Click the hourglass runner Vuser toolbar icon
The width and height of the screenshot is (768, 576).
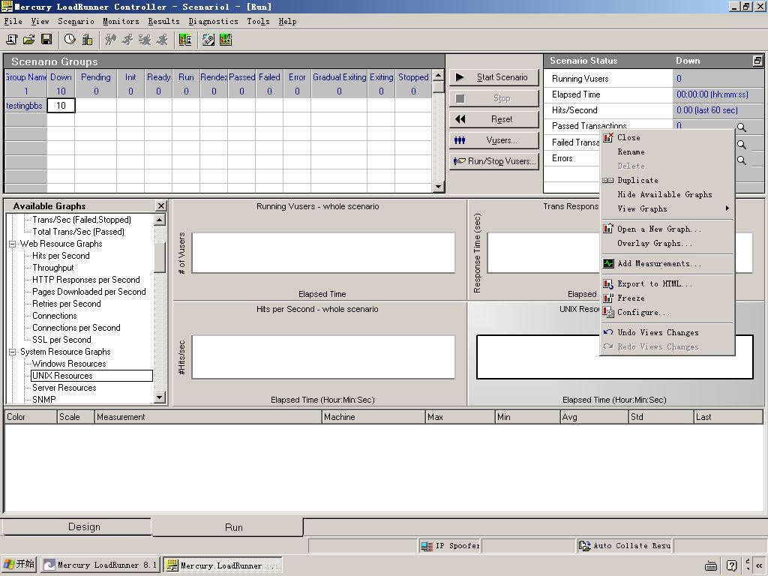click(145, 40)
